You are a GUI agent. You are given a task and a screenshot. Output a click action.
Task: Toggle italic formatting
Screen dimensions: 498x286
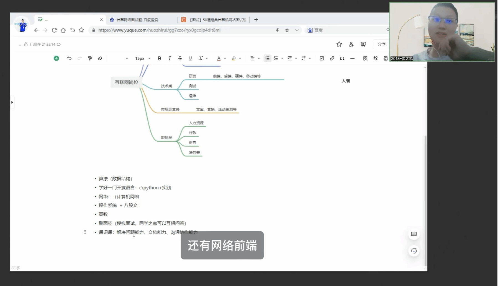point(170,58)
